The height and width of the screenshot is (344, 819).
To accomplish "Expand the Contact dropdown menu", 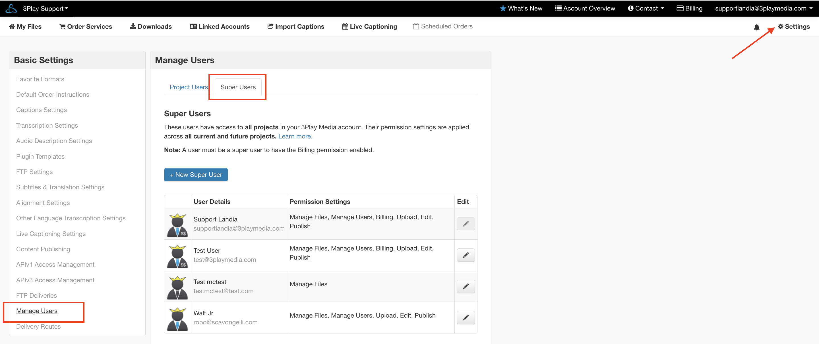I will 646,9.
